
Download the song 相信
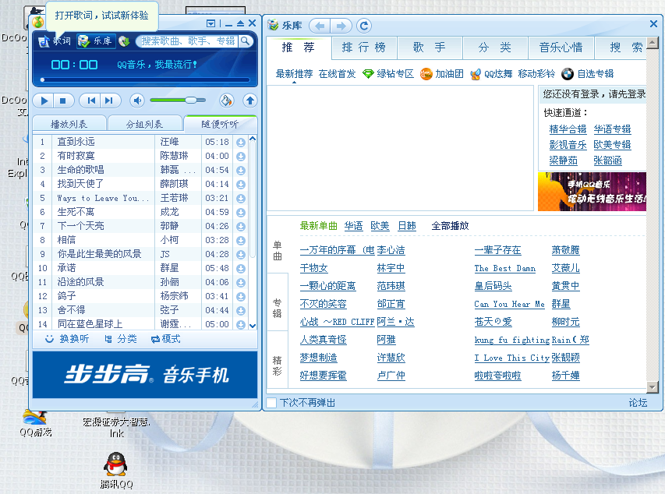(x=241, y=241)
